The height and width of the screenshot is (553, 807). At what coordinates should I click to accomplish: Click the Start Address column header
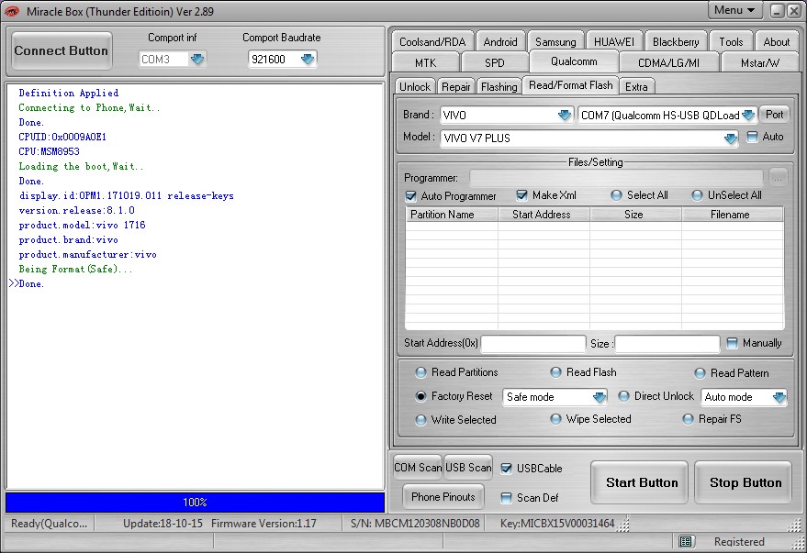click(544, 215)
